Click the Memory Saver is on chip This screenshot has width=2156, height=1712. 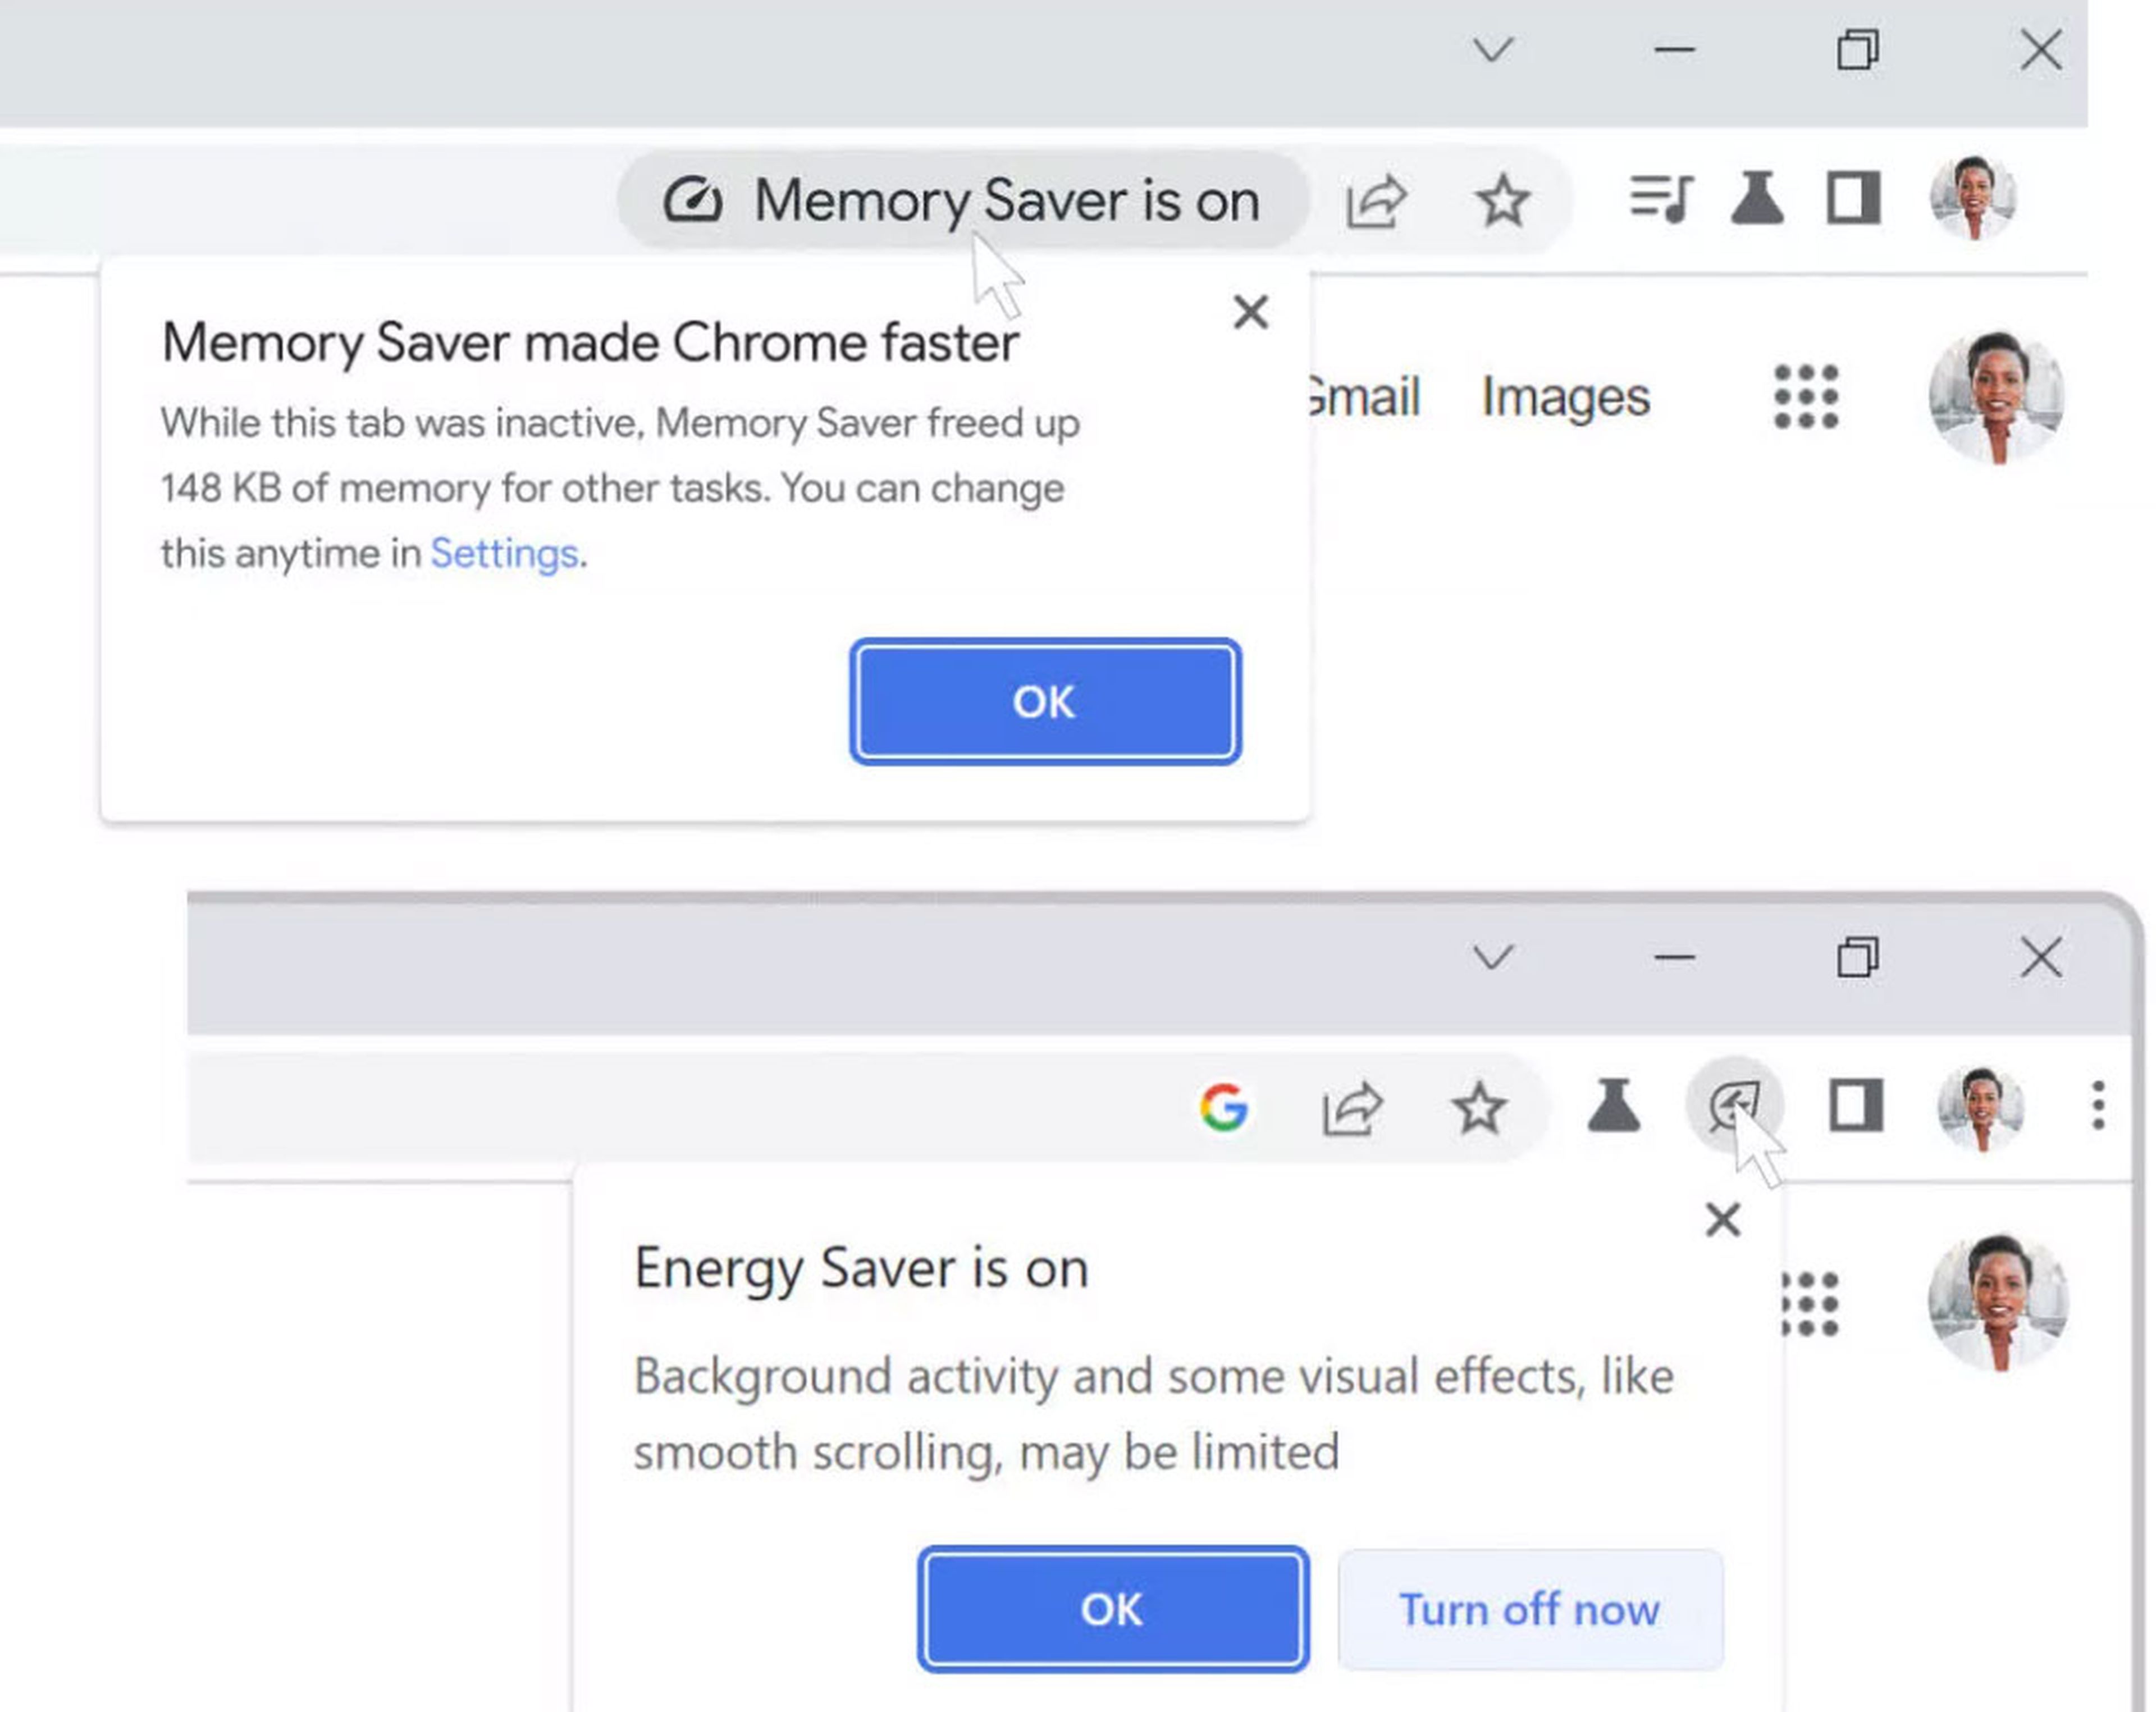961,200
